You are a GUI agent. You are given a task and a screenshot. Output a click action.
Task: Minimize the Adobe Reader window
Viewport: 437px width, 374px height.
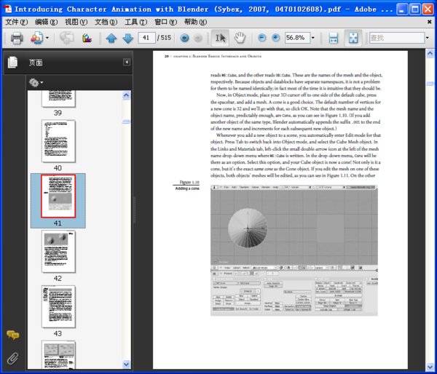(401, 9)
